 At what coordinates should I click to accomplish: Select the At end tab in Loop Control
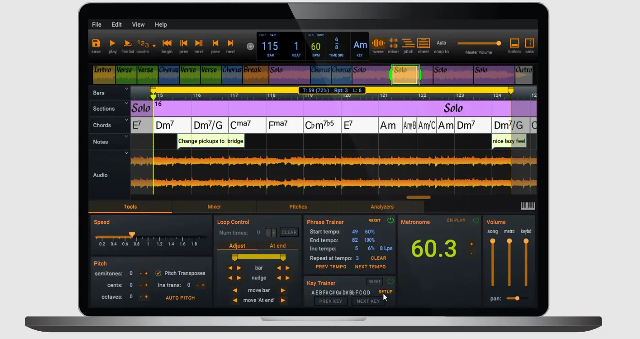click(x=278, y=246)
